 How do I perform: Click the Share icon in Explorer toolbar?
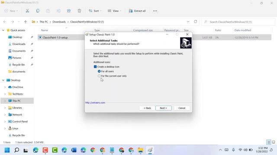(69, 11)
